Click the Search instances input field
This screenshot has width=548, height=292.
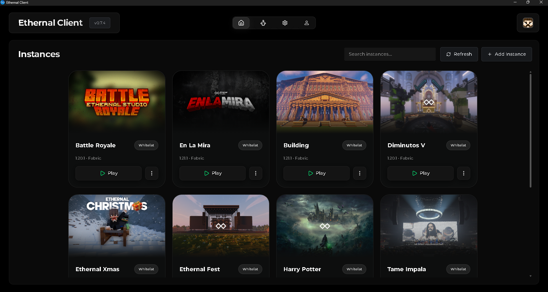tap(389, 54)
